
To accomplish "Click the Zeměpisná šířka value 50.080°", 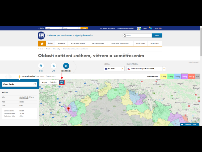I will [x=22, y=111].
